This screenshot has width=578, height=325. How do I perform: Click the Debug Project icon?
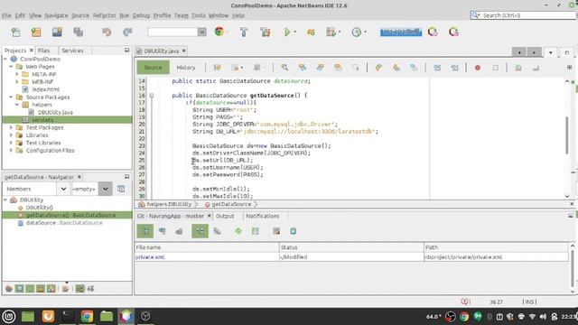pyautogui.click(x=331, y=32)
